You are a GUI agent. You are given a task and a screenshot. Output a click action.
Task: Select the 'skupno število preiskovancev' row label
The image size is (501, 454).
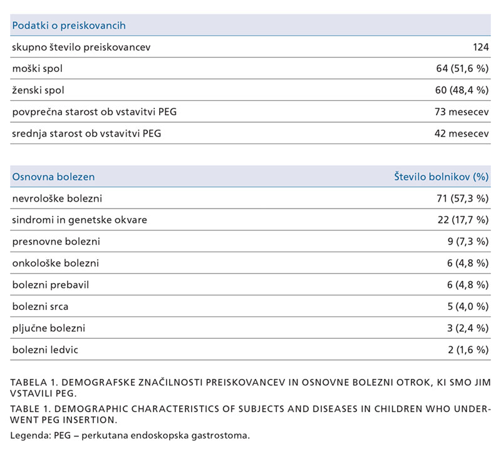click(x=81, y=48)
